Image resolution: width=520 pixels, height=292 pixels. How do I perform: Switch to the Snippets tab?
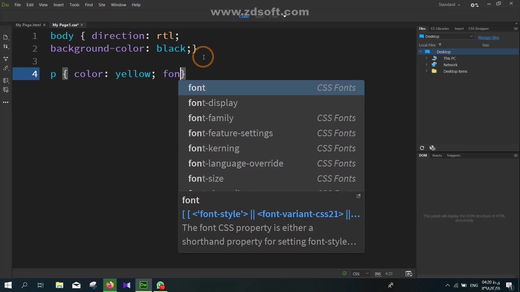[x=453, y=155]
